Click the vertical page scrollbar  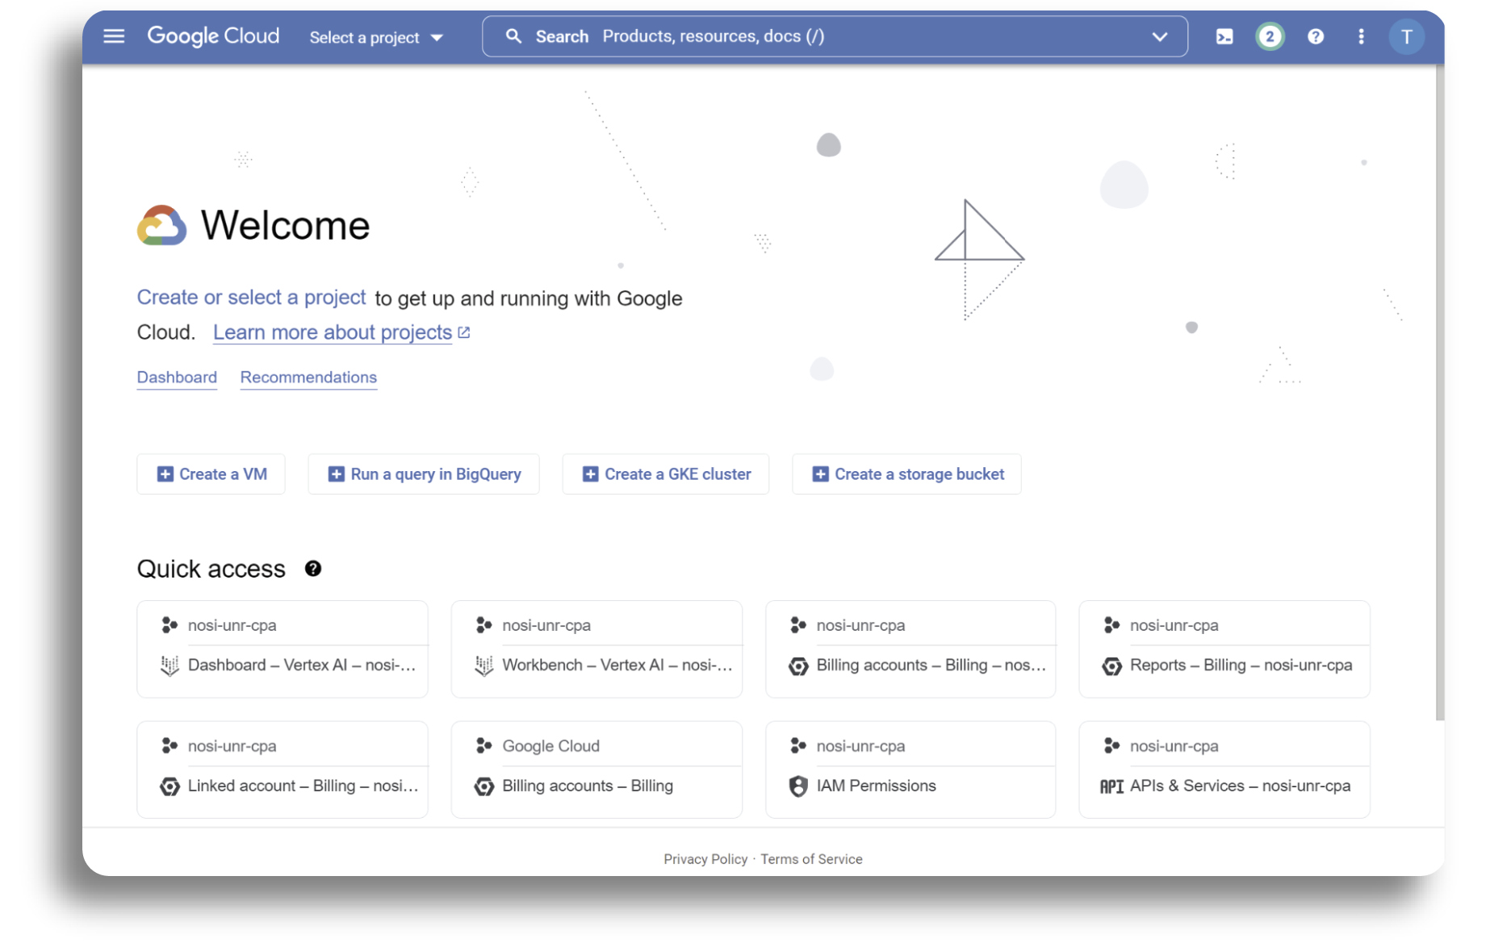click(x=1440, y=394)
